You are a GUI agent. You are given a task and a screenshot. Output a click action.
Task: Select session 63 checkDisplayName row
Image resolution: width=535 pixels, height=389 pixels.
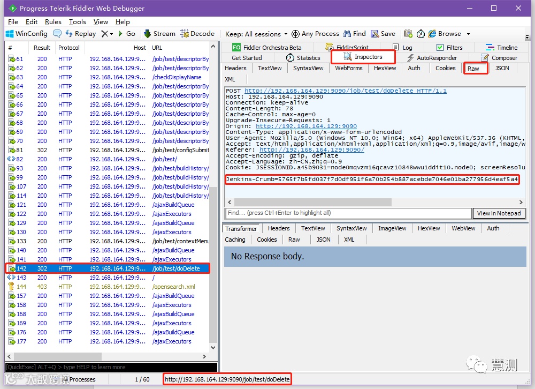(108, 77)
